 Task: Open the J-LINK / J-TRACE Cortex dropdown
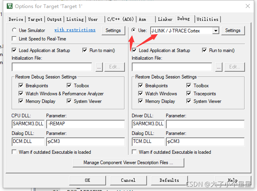216,30
